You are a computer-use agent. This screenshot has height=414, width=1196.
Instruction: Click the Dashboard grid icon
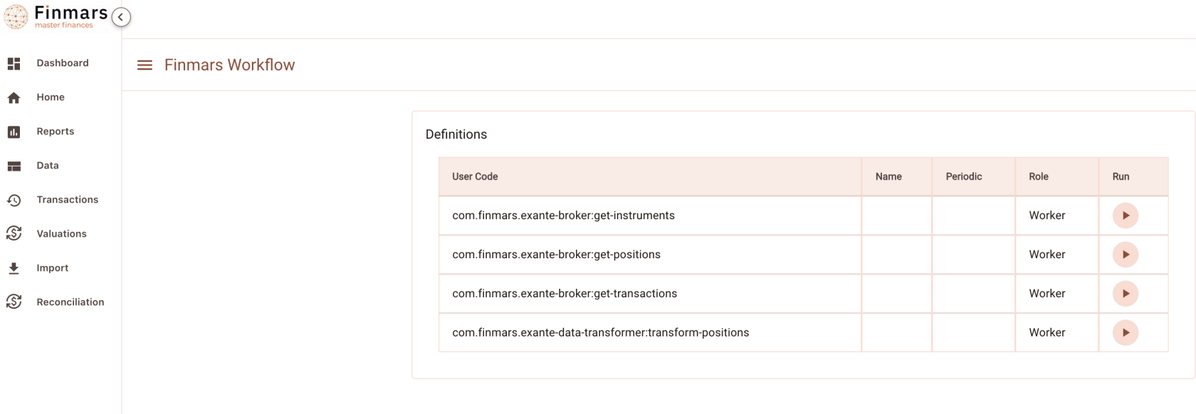click(14, 63)
